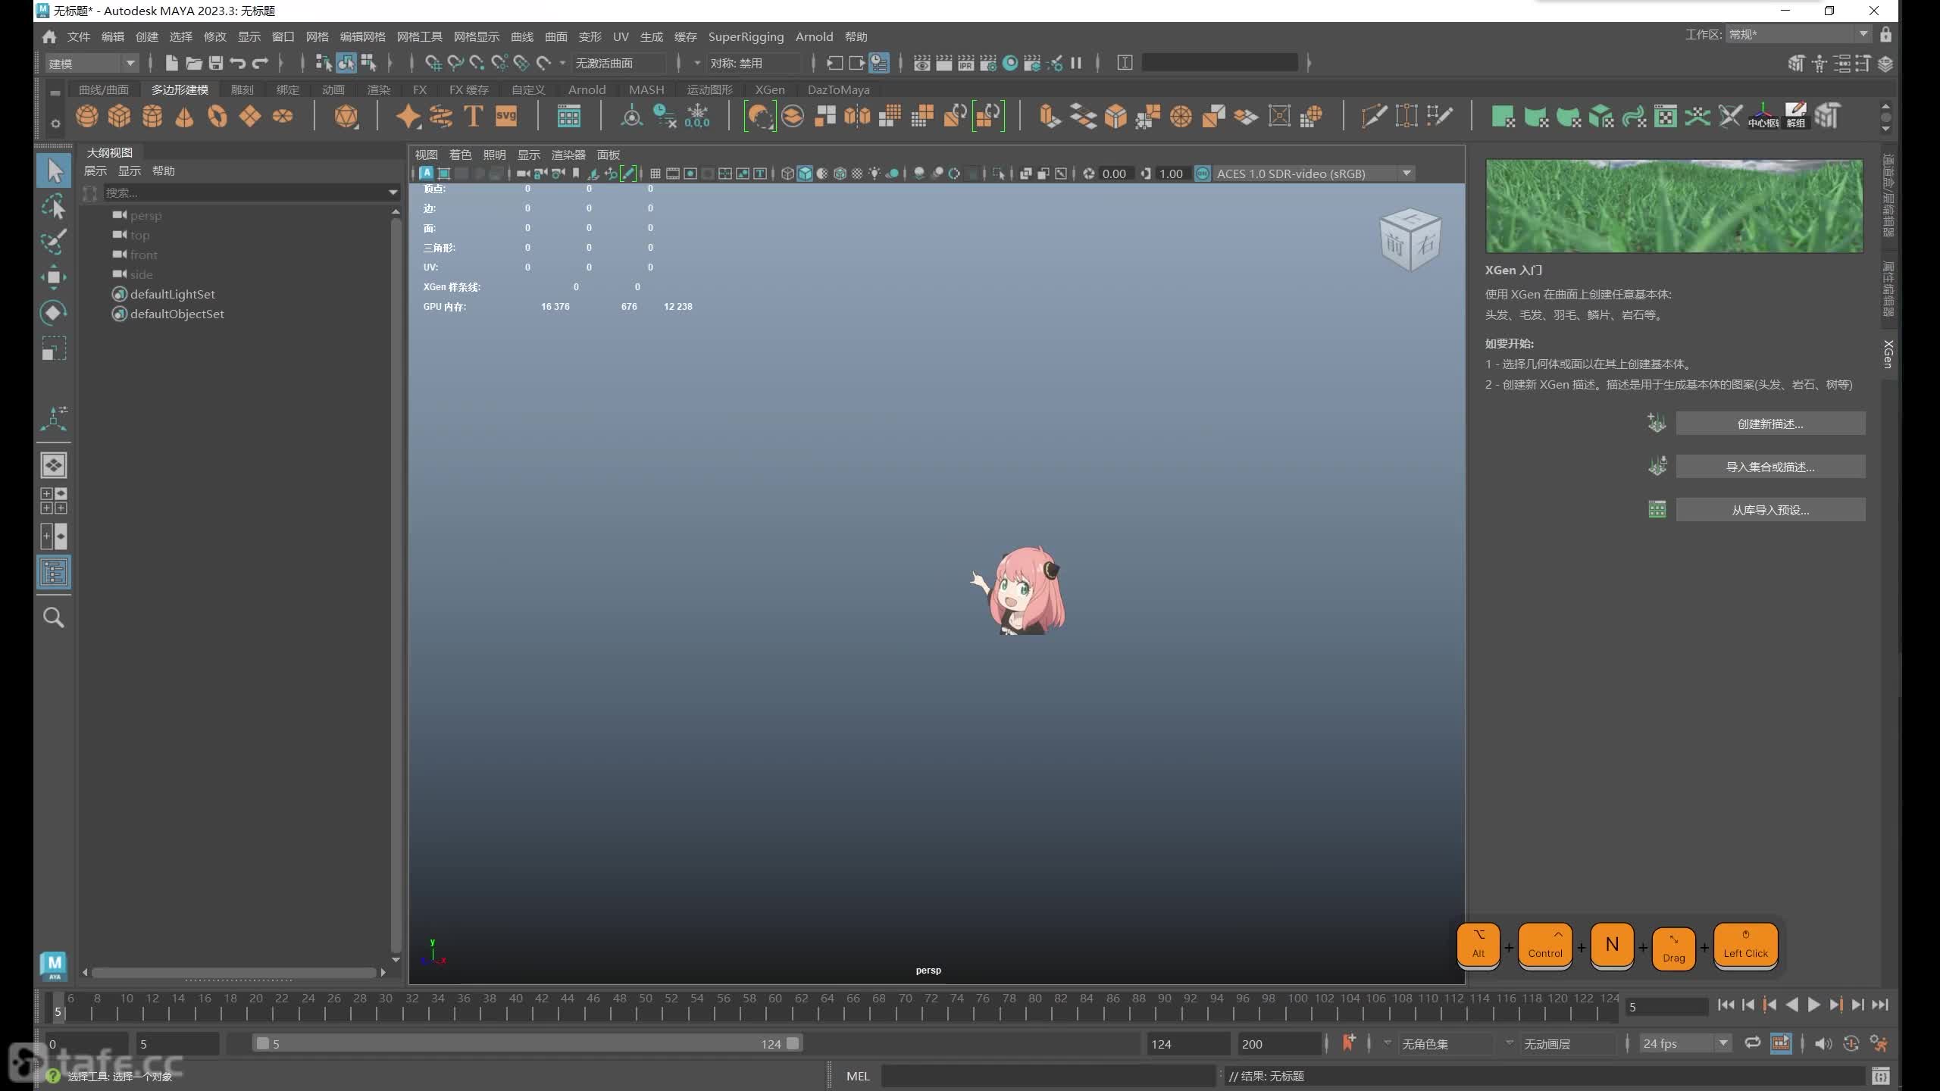
Task: Open the 文件 menu
Action: coord(79,36)
